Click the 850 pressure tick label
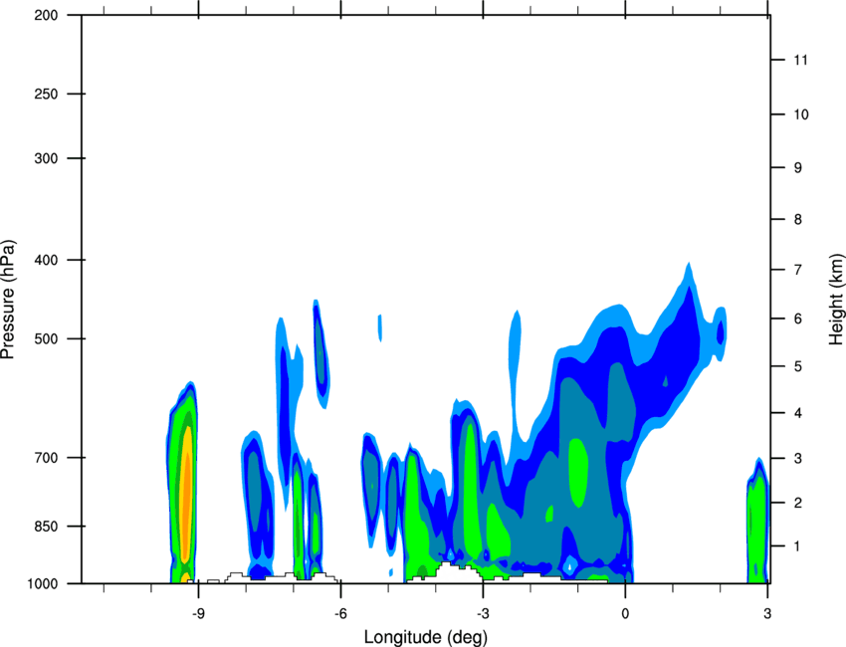Screen dimensions: 846x647 tap(46, 527)
